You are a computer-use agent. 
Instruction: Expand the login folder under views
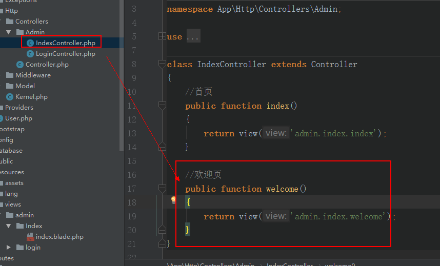pyautogui.click(x=9, y=248)
